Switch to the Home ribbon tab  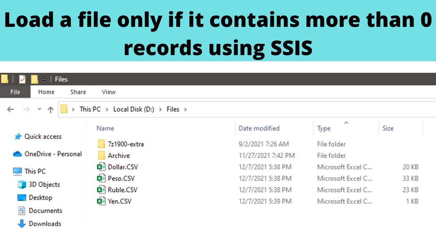coord(46,92)
